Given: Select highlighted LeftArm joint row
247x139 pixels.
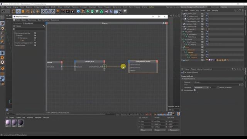Looking at the screenshot, I should [x=190, y=53].
